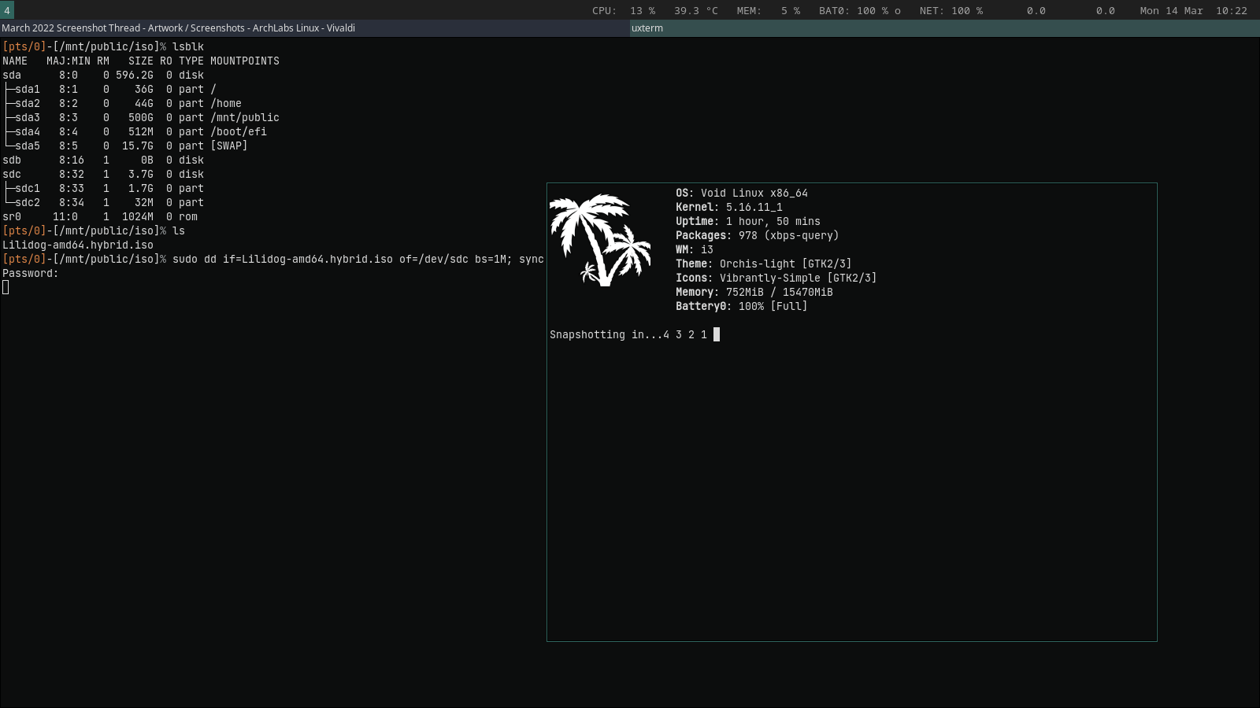Click the MOUNTPOINTS column header
This screenshot has width=1260, height=708.
pos(245,61)
